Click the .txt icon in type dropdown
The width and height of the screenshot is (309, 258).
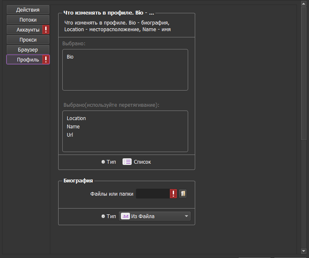[125, 216]
